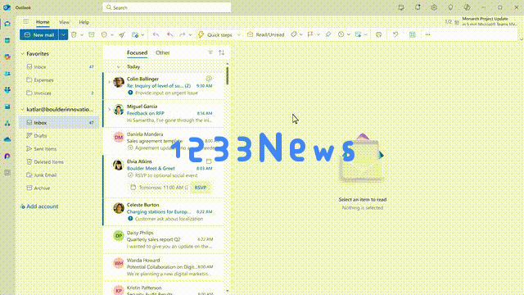Collapse the Today group in message list
Screen dimensions: 524x295
118,67
